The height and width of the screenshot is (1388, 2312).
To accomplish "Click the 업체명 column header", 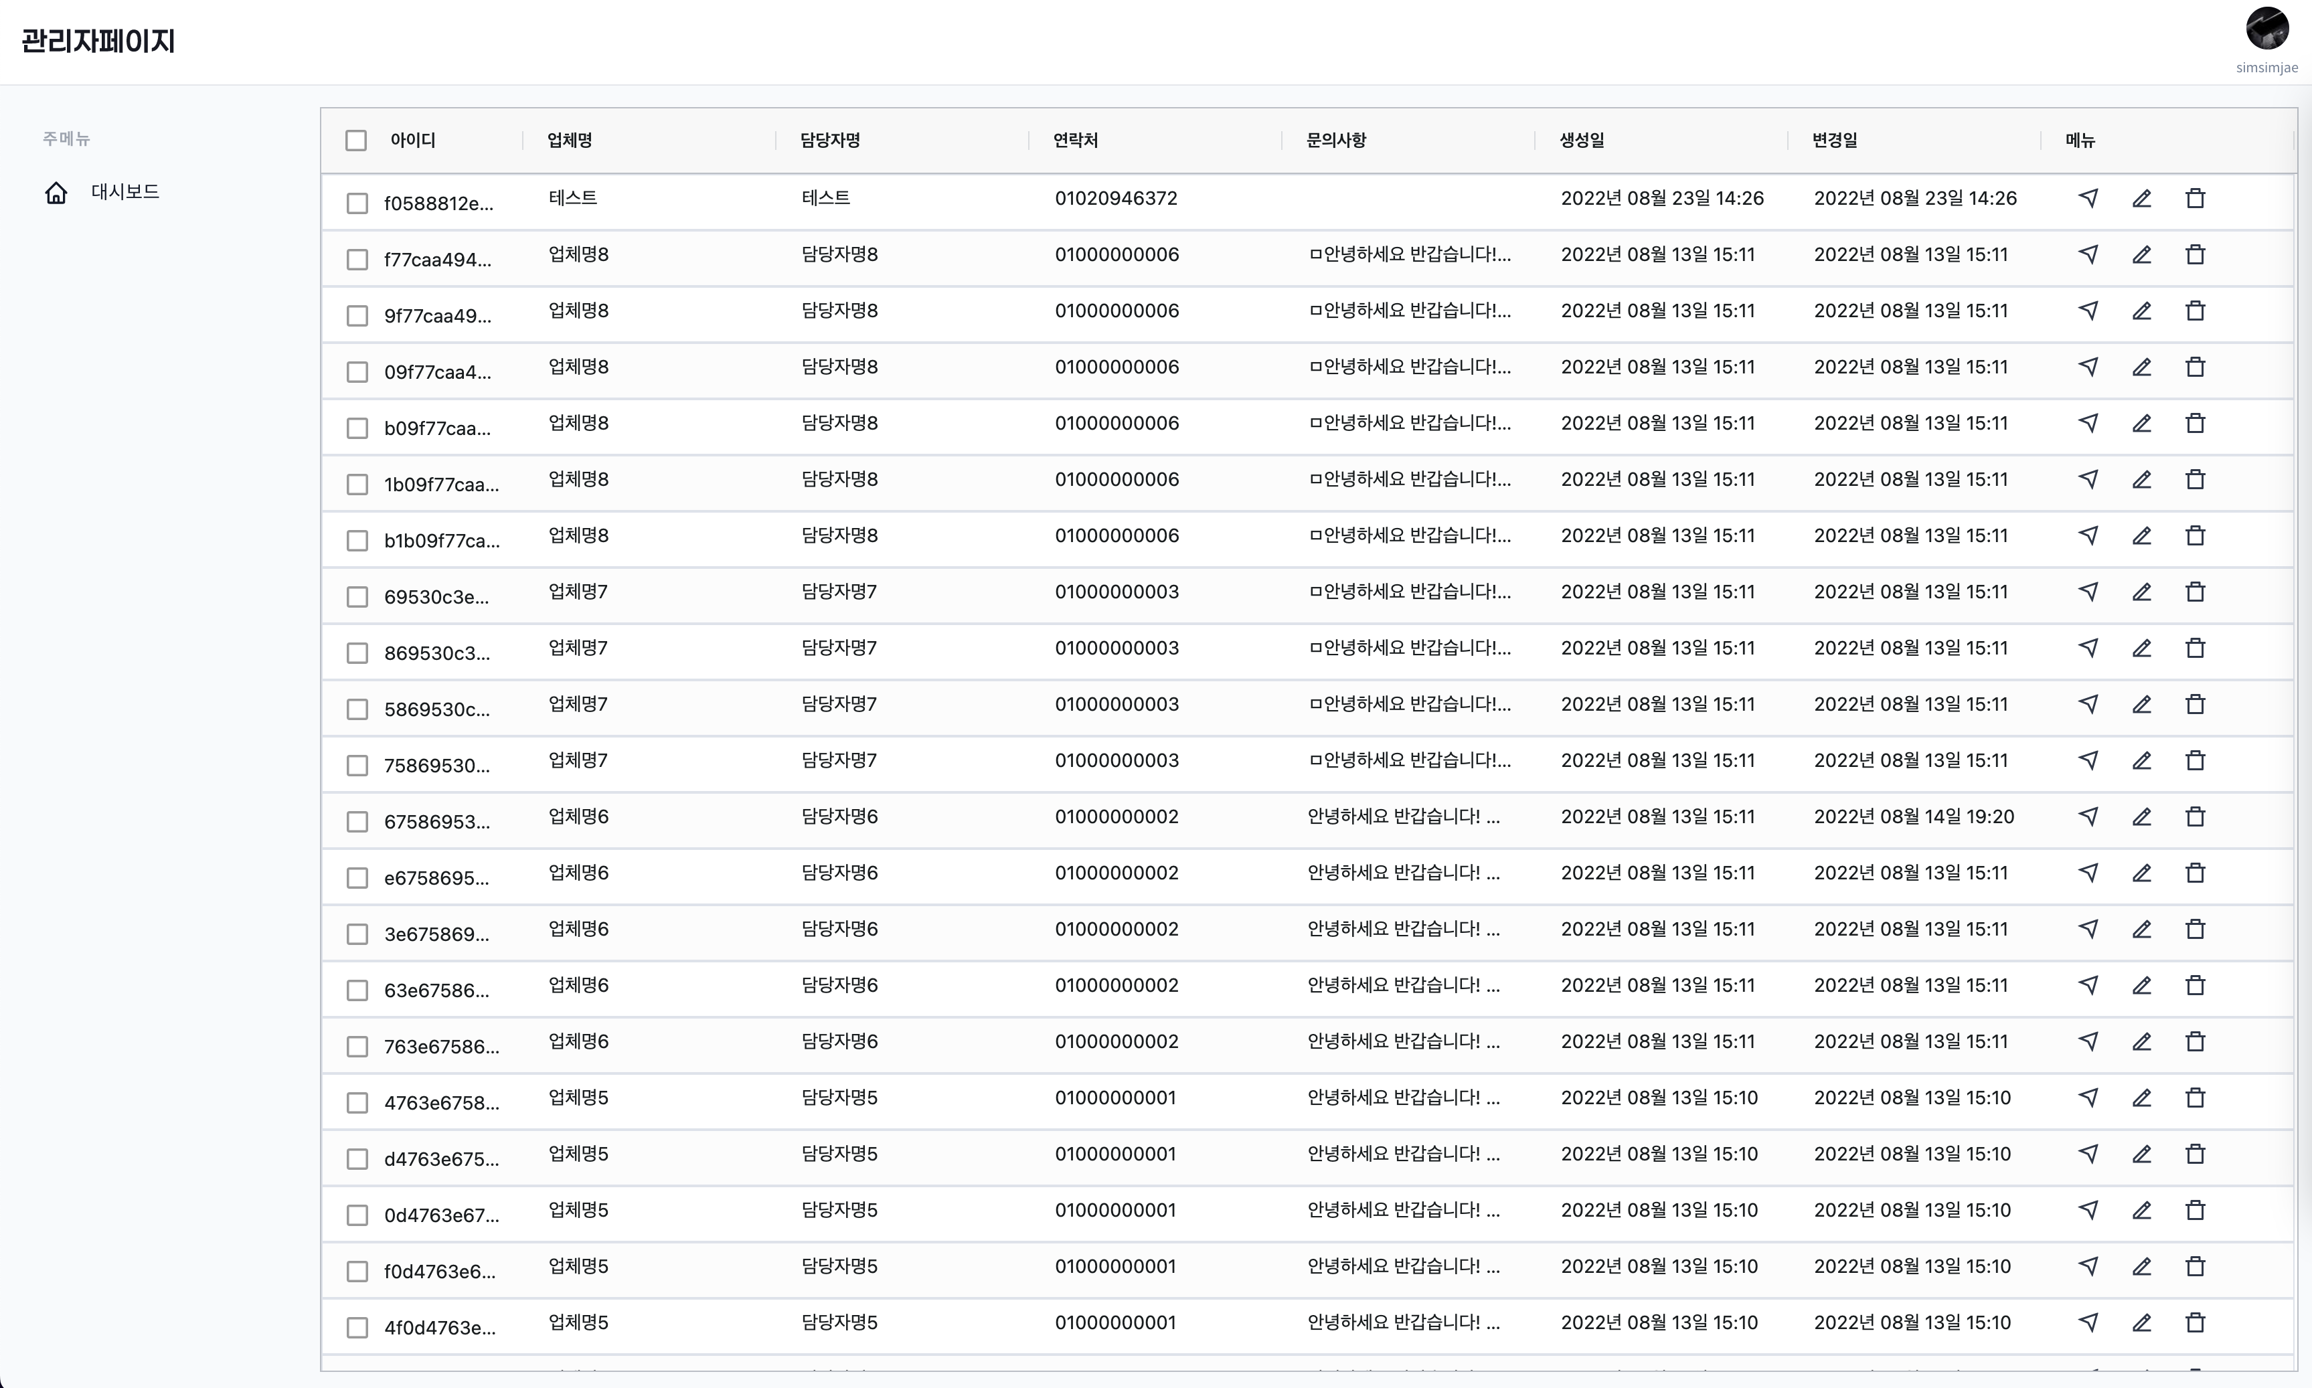I will click(570, 141).
